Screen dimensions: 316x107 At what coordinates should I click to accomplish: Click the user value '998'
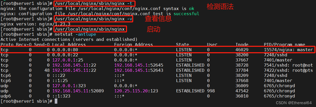point(211,91)
